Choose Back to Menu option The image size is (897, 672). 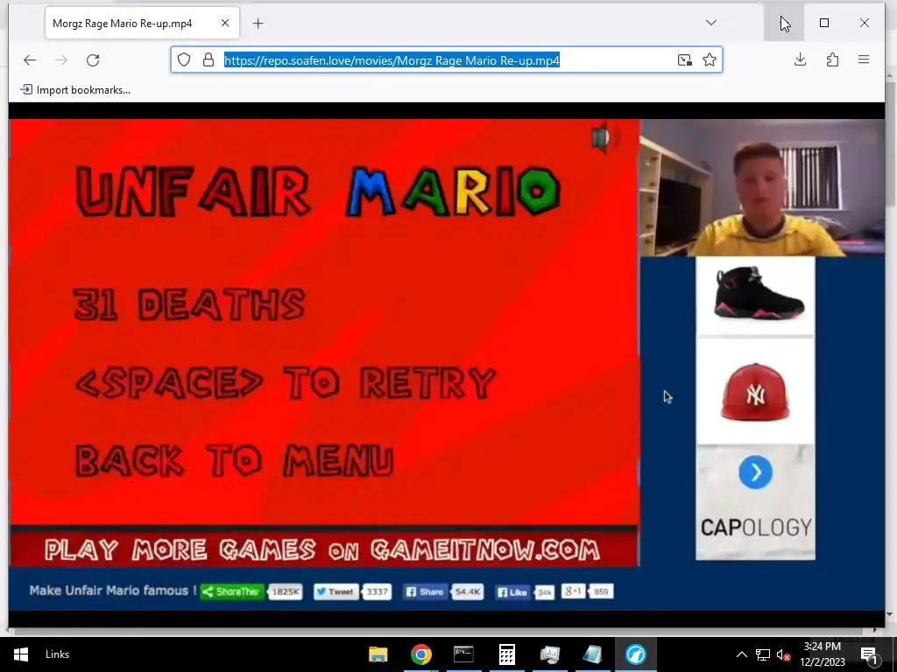pyautogui.click(x=235, y=460)
